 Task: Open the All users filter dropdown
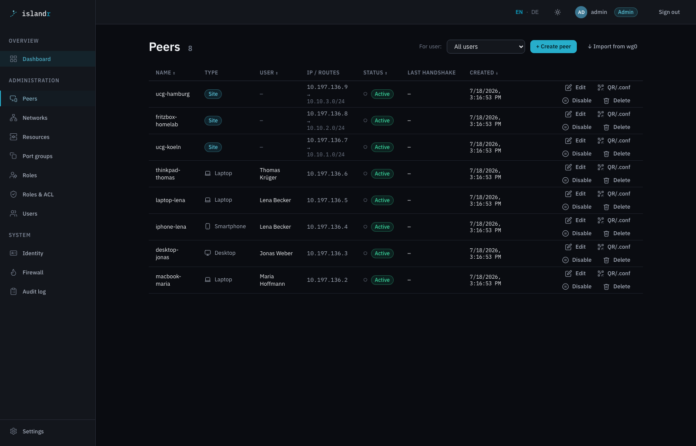(486, 47)
